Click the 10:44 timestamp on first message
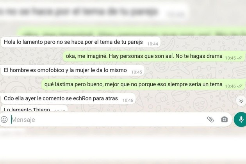The image size is (246, 164). click(153, 44)
